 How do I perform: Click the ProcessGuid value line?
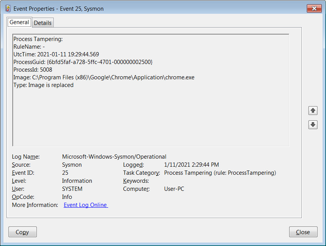(83, 62)
